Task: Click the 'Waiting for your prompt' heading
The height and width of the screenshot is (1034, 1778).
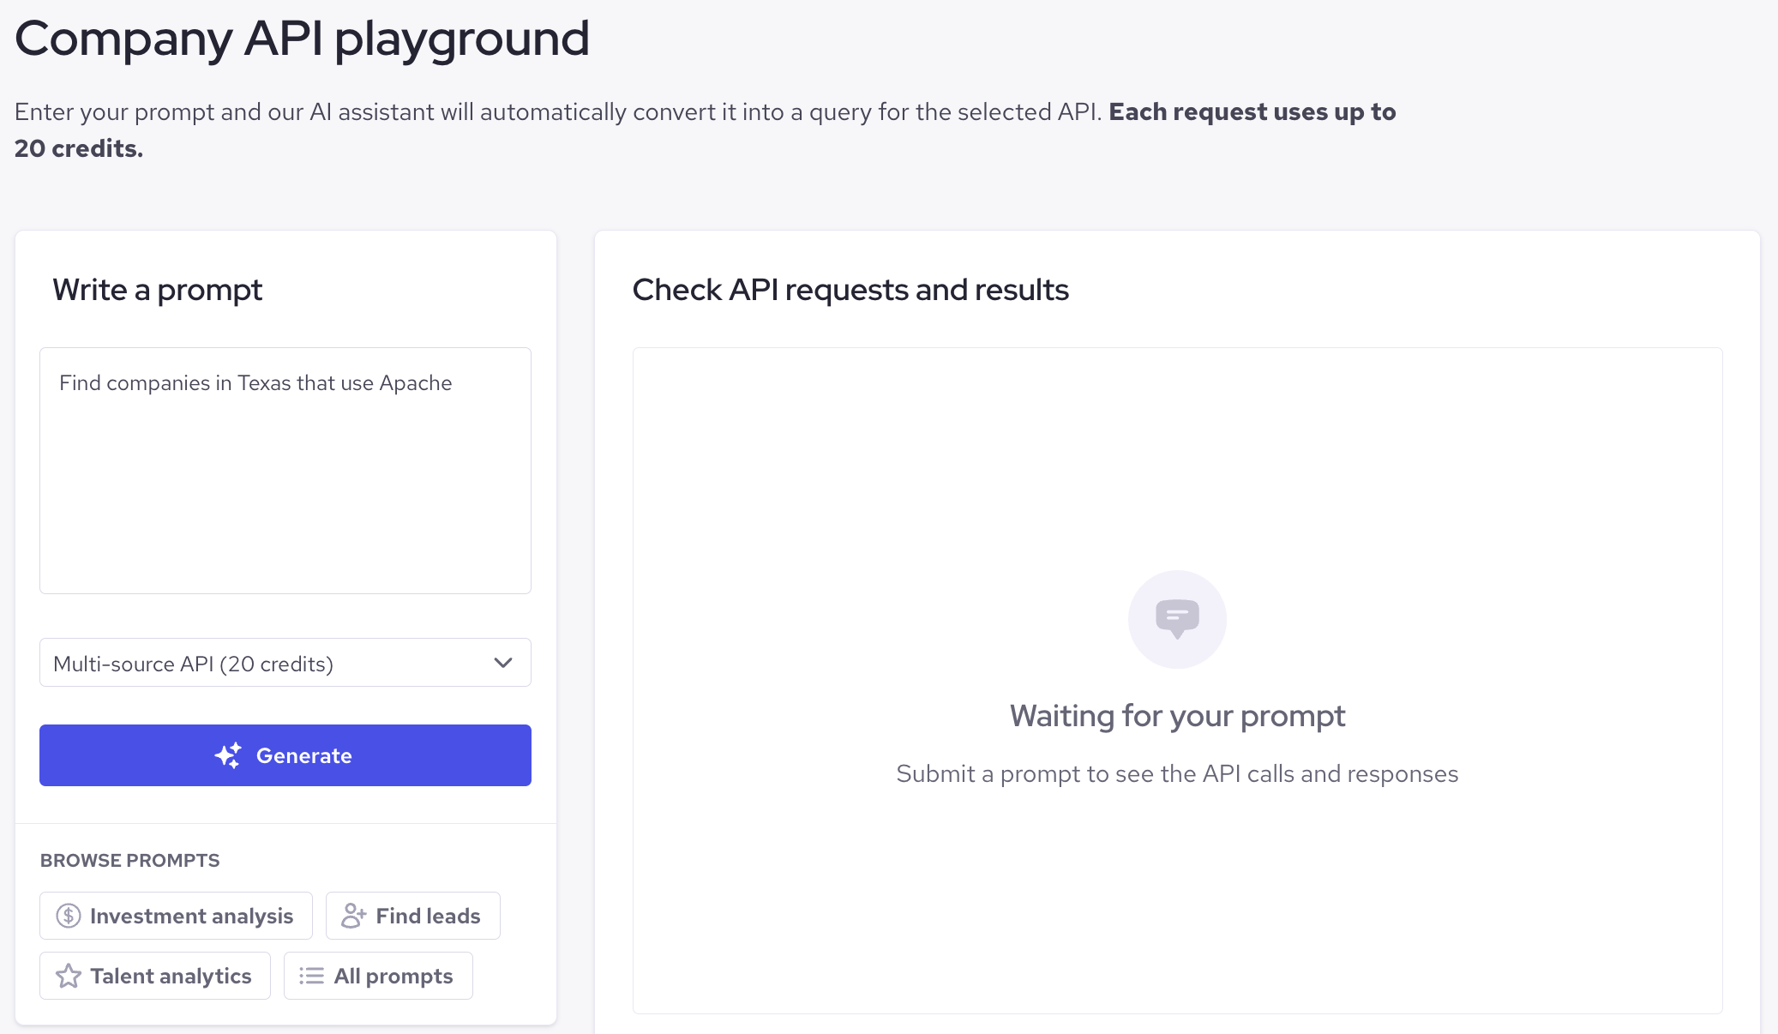Action: pyautogui.click(x=1177, y=716)
